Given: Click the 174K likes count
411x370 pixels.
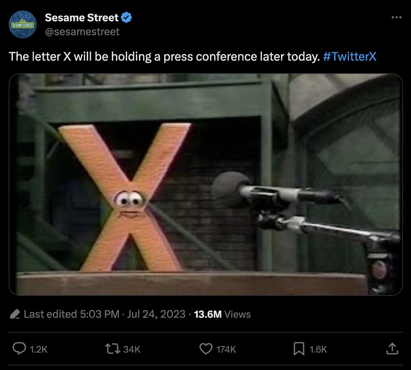Looking at the screenshot, I should (226, 349).
